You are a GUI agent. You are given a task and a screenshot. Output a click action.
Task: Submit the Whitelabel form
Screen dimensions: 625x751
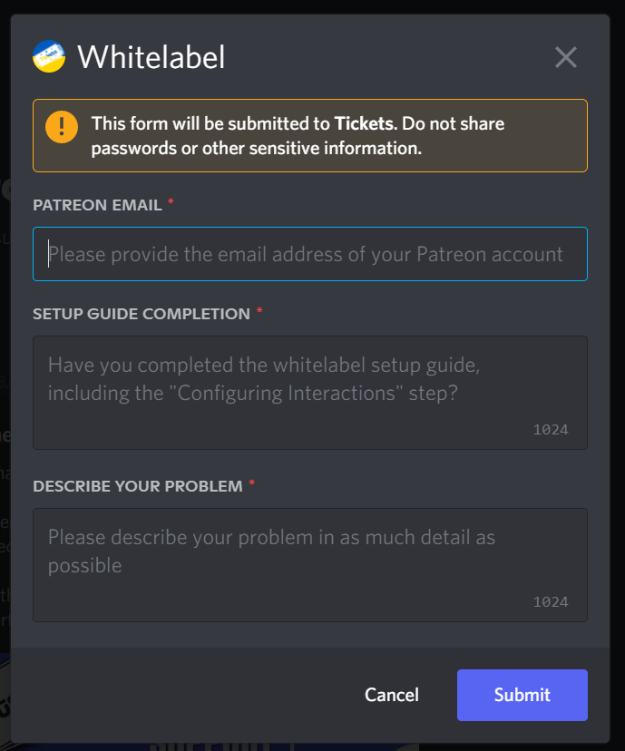click(522, 695)
